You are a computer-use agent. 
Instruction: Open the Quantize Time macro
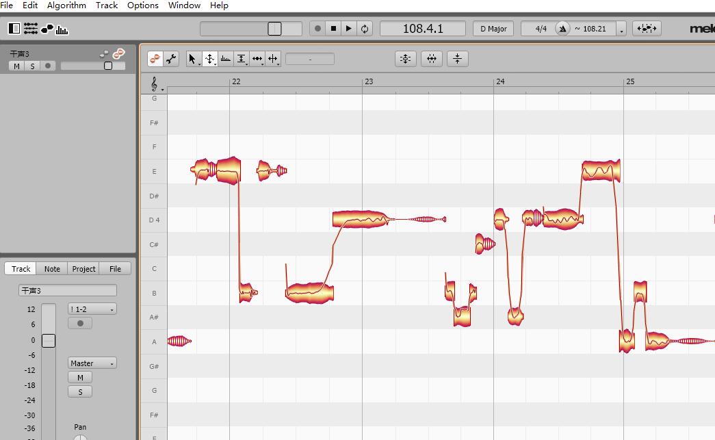[x=431, y=59]
